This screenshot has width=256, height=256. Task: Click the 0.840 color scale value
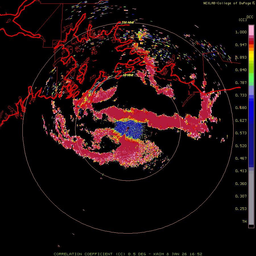pos(241,70)
